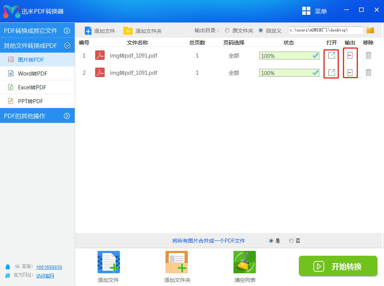384x286 pixels.
Task: Open the first converted PDF file
Action: [x=331, y=56]
